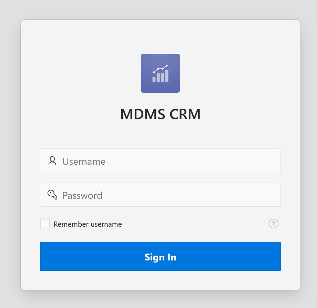Click the MDMS CRM chart logo icon

(160, 73)
